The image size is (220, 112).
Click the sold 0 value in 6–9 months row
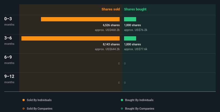(119, 63)
